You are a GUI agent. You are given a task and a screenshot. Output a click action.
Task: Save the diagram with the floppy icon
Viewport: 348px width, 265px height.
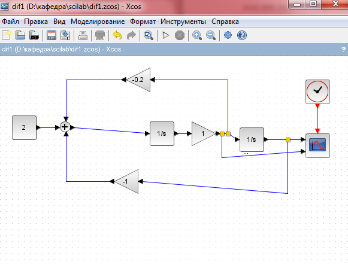pyautogui.click(x=52, y=35)
